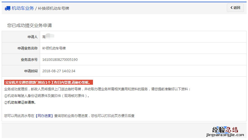Click the 申请业务名称 row label
Viewport: 248px width, 140px height.
click(28, 48)
